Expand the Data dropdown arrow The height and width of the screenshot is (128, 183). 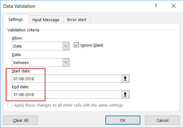(x=66, y=62)
